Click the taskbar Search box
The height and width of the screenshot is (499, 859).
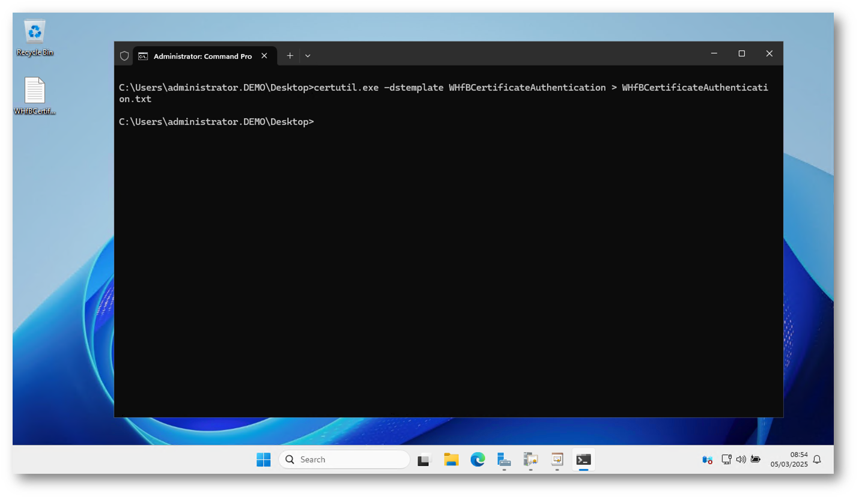tap(344, 459)
